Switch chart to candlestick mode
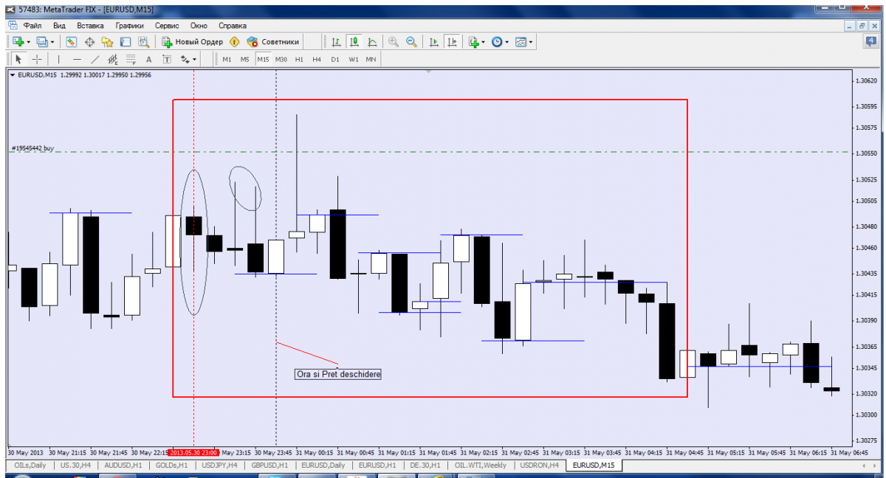 pyautogui.click(x=354, y=42)
